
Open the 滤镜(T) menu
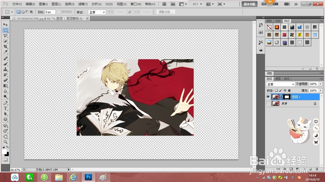tap(83, 4)
